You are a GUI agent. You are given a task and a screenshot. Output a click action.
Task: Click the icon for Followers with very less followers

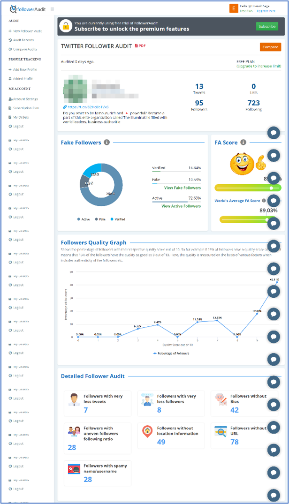[x=147, y=399]
